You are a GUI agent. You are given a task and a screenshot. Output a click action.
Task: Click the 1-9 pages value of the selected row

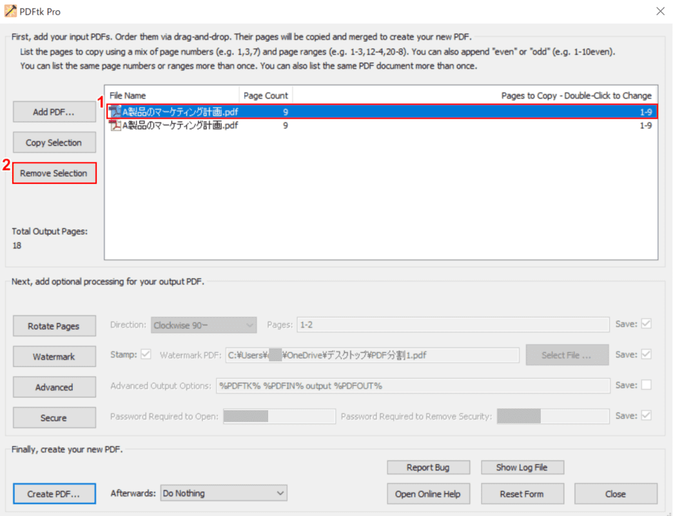tap(646, 112)
